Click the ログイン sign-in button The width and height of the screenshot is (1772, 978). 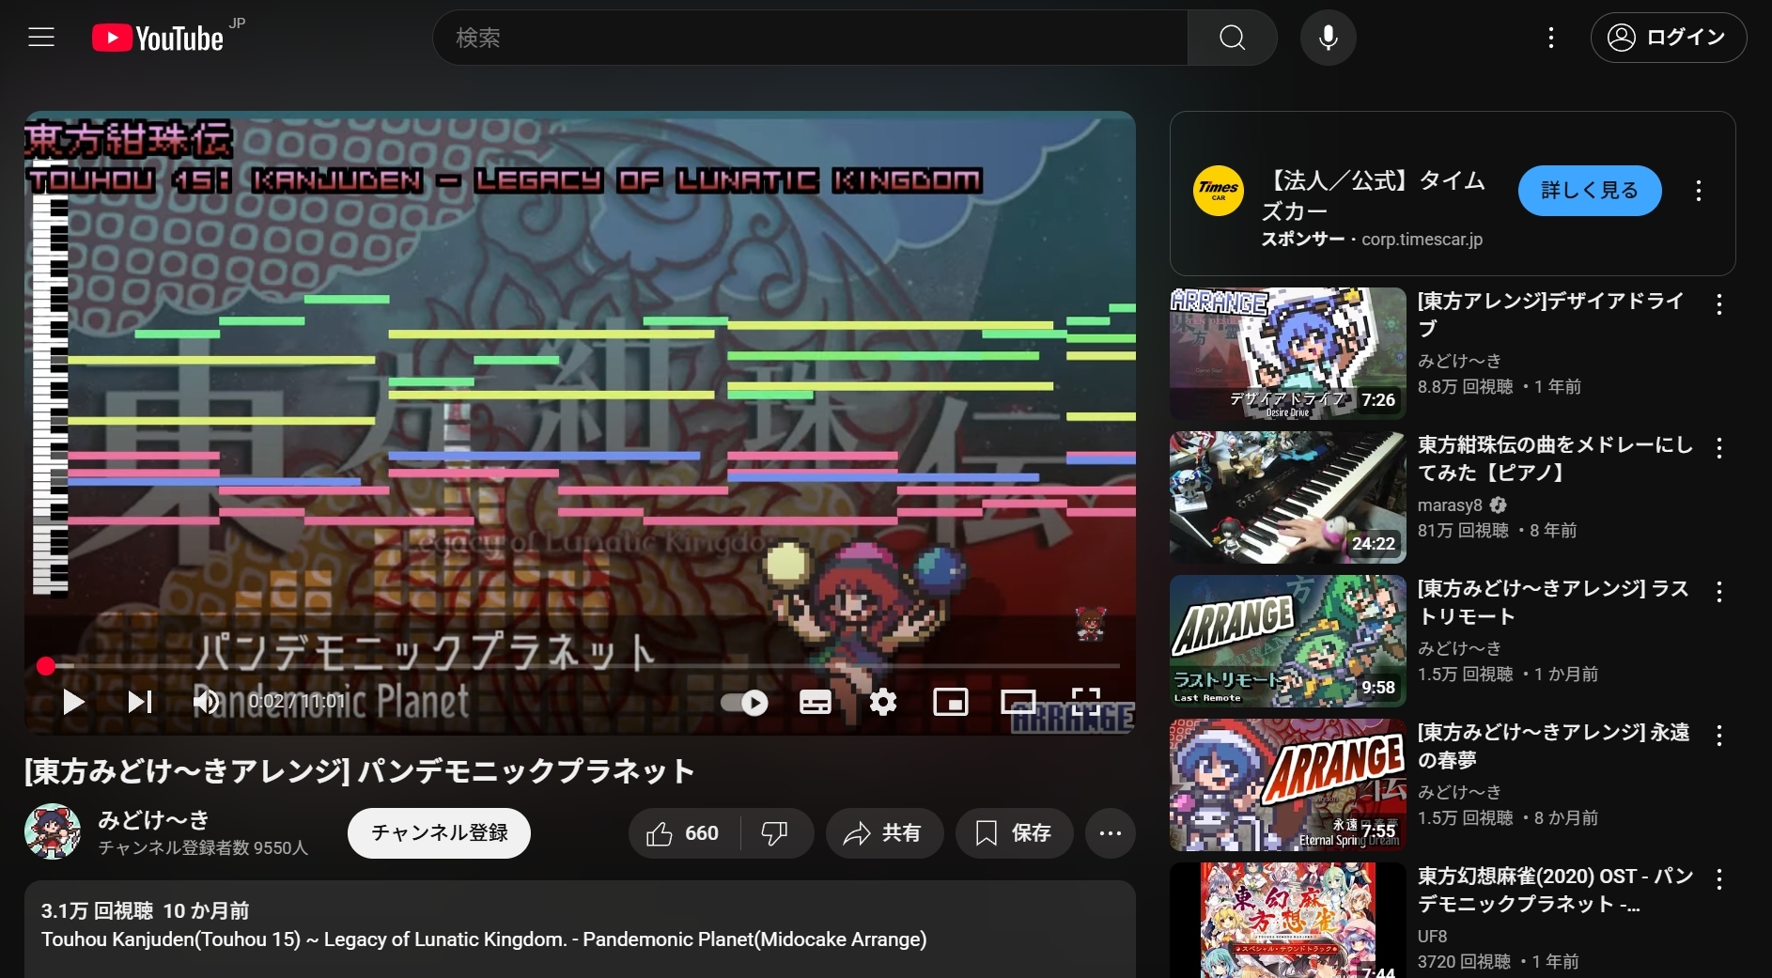point(1668,38)
